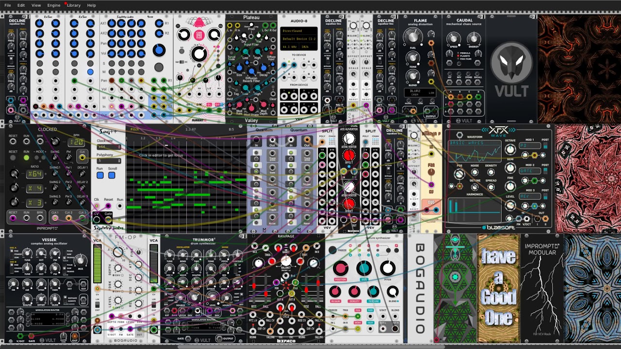
Task: Click the large center knob on Chronoblob
Action: click(198, 54)
